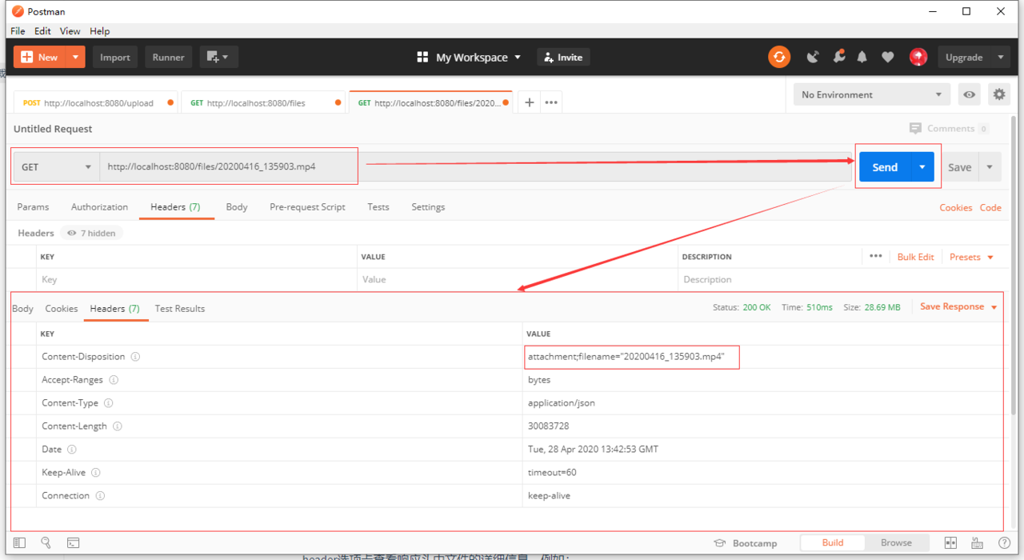The image size is (1024, 560).
Task: Click the Invite button
Action: 563,57
